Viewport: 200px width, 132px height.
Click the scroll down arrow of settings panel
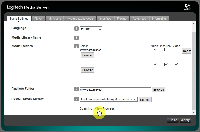(193, 112)
